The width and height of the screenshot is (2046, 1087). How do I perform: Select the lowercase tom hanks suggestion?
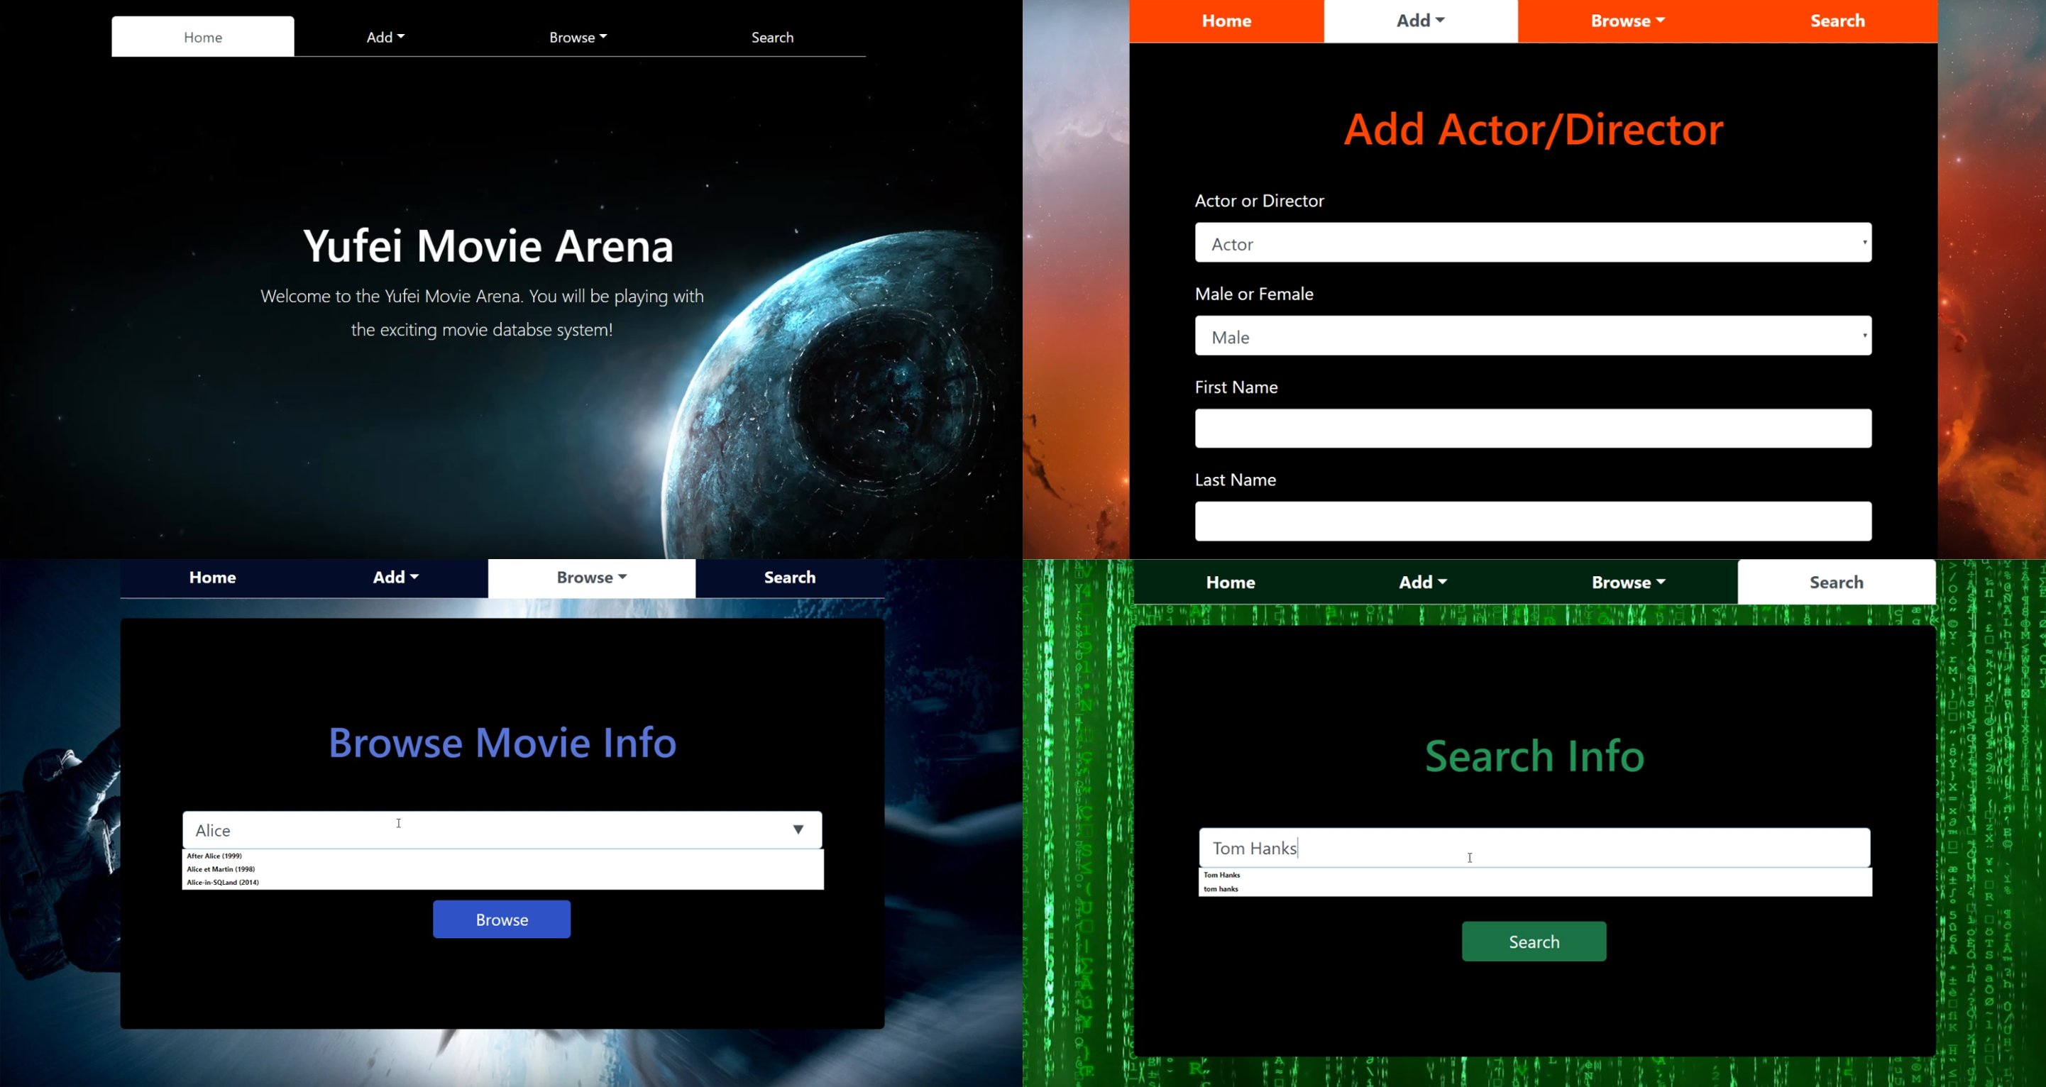click(1221, 889)
